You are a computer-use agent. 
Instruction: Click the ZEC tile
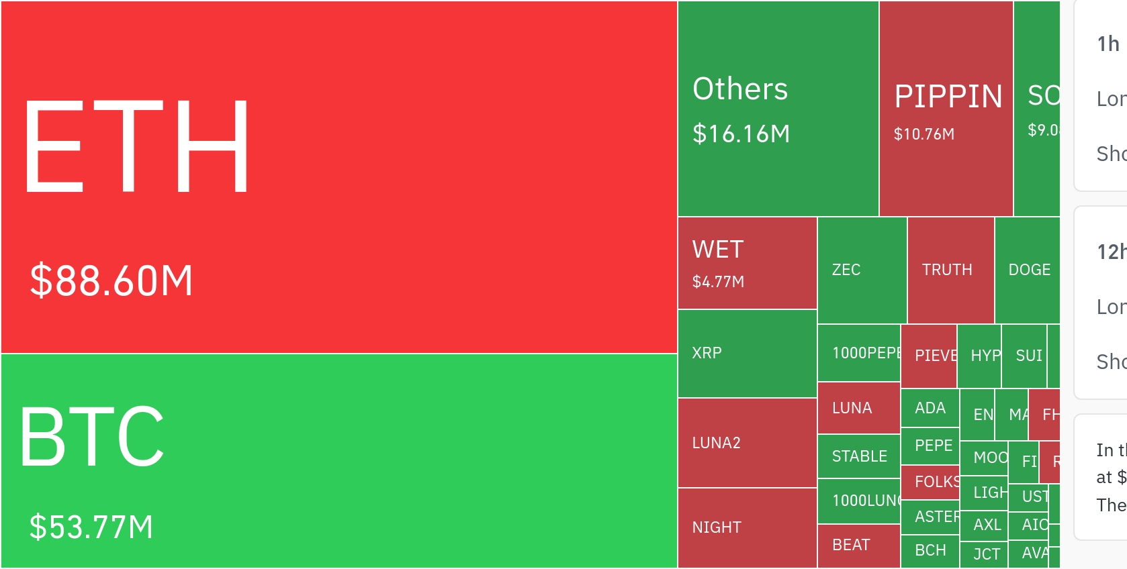point(862,270)
